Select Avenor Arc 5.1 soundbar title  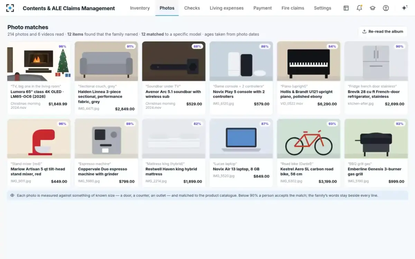tap(173, 94)
